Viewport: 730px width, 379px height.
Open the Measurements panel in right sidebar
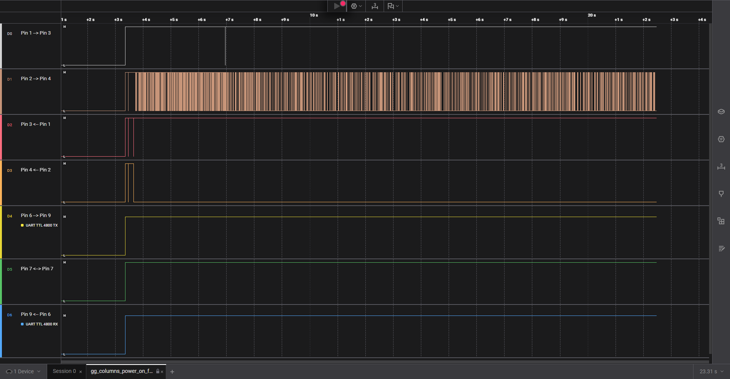click(721, 167)
